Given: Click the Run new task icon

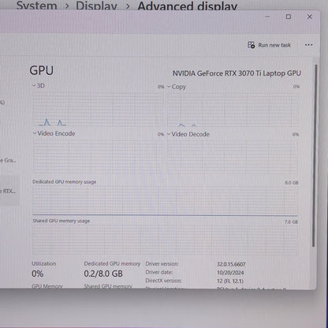Looking at the screenshot, I should 251,45.
